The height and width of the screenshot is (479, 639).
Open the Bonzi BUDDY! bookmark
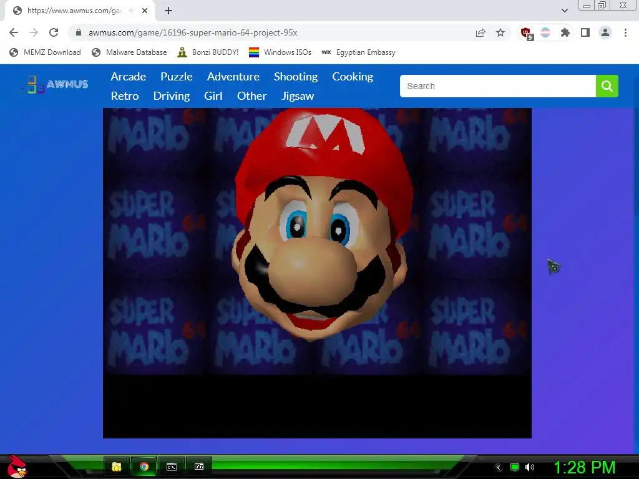pos(208,52)
